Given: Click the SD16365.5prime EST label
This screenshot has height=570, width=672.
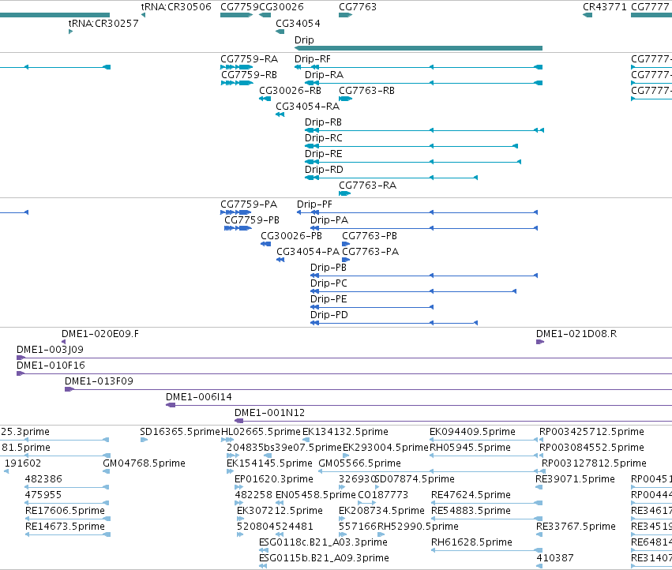Looking at the screenshot, I should click(x=180, y=432).
